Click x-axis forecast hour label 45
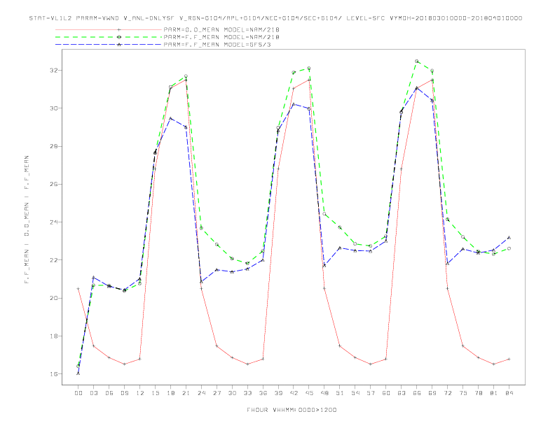This screenshot has height=428, width=555. 309,393
